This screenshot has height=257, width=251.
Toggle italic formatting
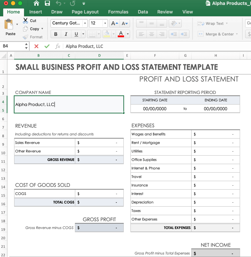click(66, 34)
